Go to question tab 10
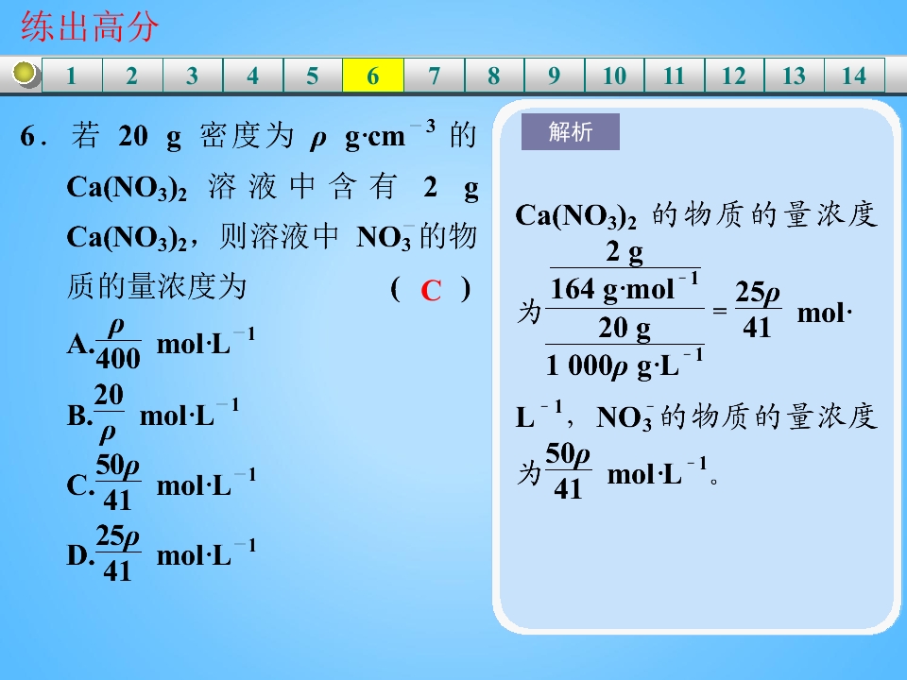The height and width of the screenshot is (680, 907). tap(614, 76)
